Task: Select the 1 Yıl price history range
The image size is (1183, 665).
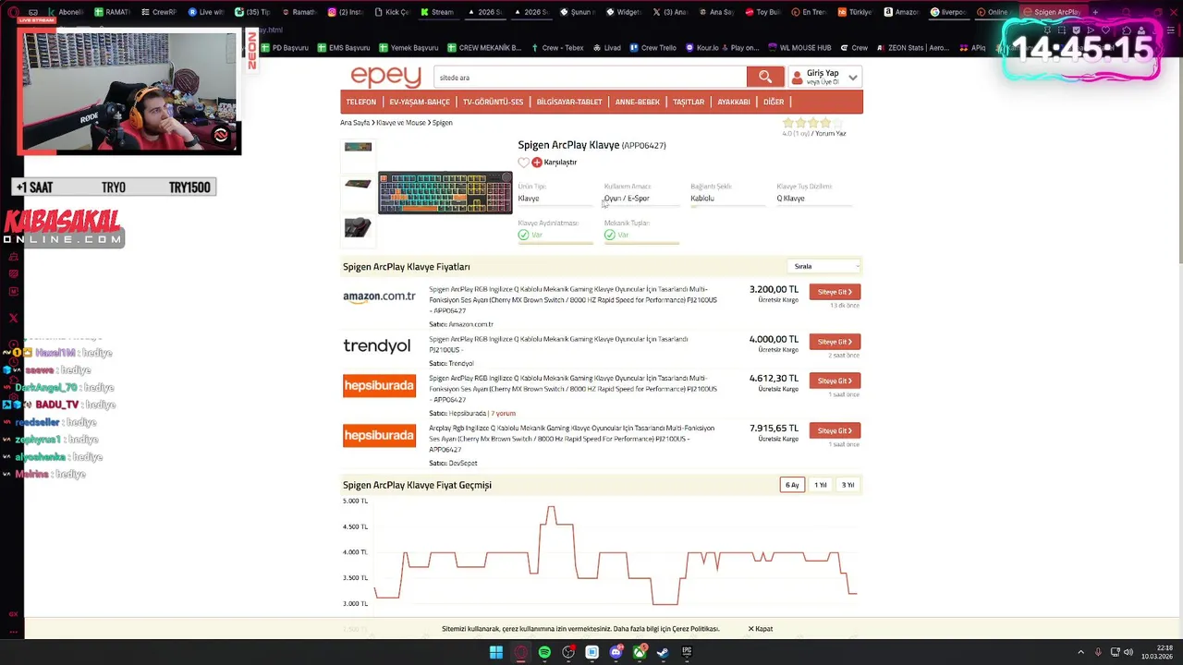Action: click(820, 485)
